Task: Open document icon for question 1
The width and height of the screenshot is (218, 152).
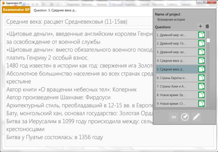Action: 201,35
